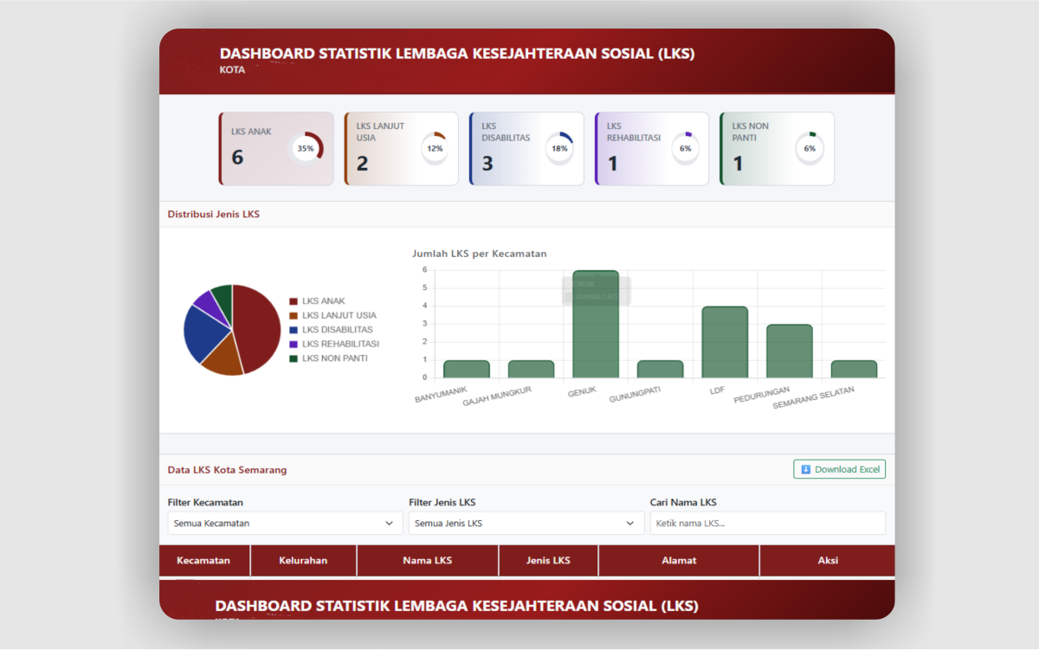Expand the Distribusi Jenis LKS section header
This screenshot has height=650, width=1039.
coord(214,214)
